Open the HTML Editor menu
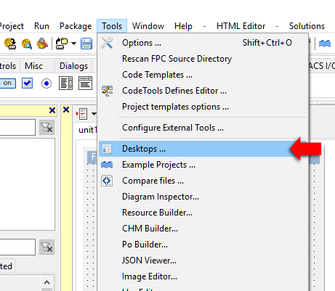The height and width of the screenshot is (291, 335). coord(241,26)
